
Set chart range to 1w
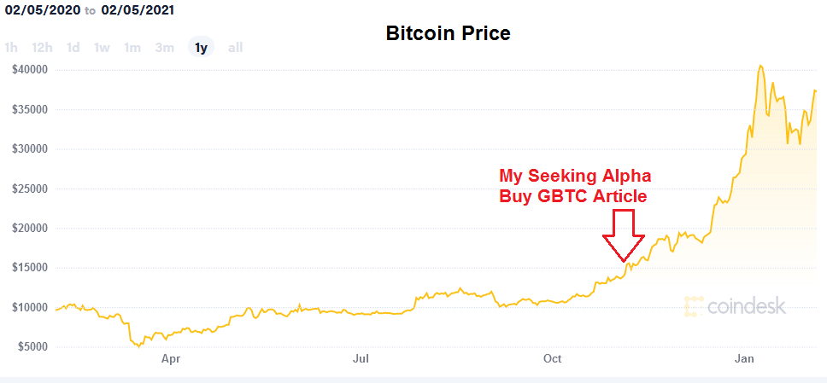pyautogui.click(x=102, y=48)
